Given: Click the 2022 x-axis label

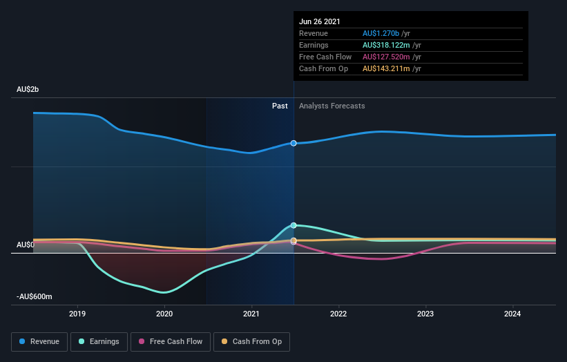Looking at the screenshot, I should [x=338, y=314].
